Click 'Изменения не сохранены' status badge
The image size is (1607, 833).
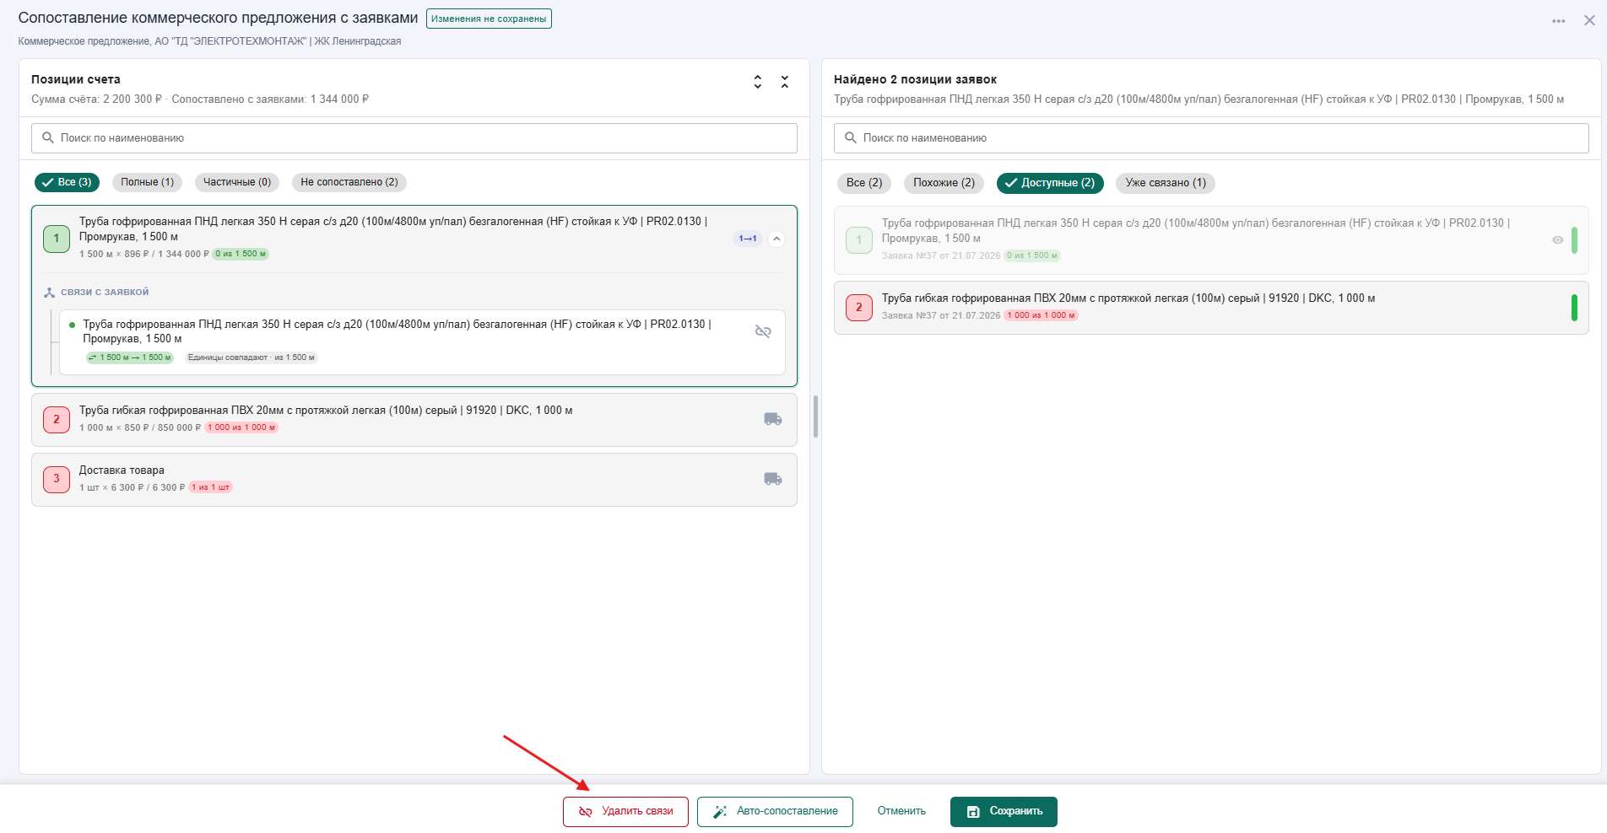coord(489,19)
